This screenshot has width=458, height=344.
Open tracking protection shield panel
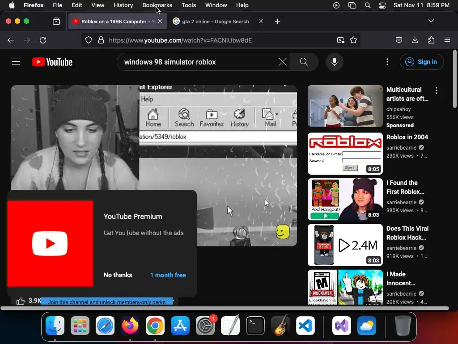pyautogui.click(x=89, y=40)
